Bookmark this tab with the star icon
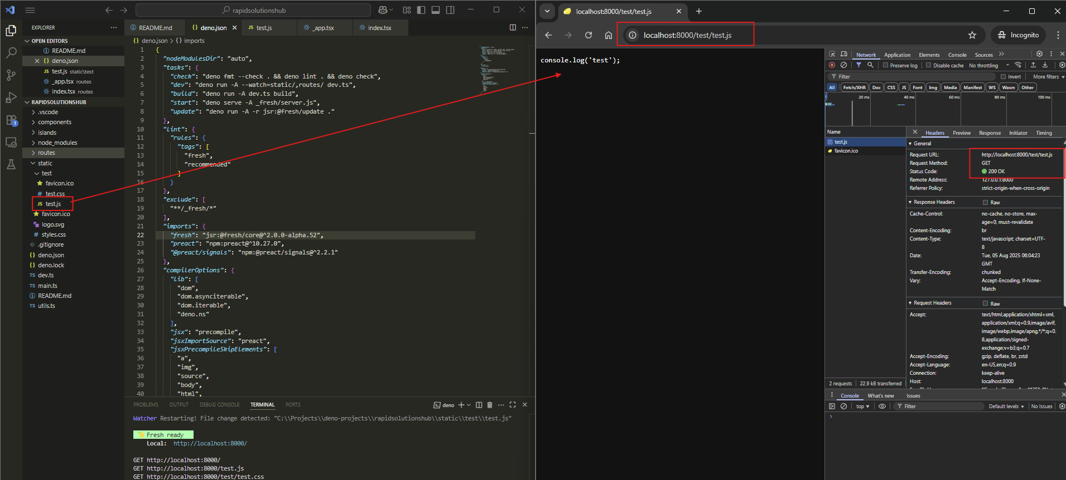Screen dimensions: 1066x480 (x=972, y=35)
